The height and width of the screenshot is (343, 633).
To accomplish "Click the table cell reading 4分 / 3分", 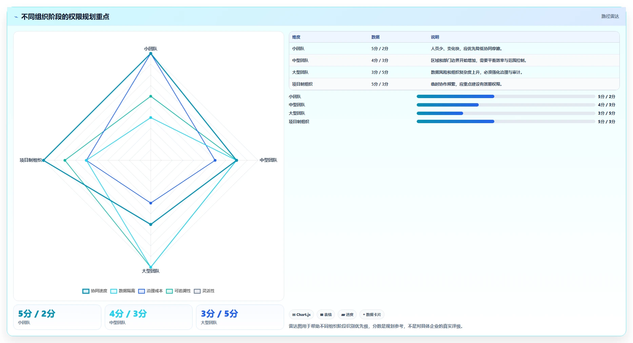I will coord(380,61).
